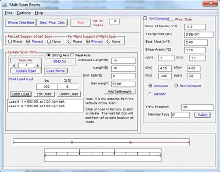Edit the tw(in) web thickness field
The width and height of the screenshot is (220, 172).
[x=194, y=76]
